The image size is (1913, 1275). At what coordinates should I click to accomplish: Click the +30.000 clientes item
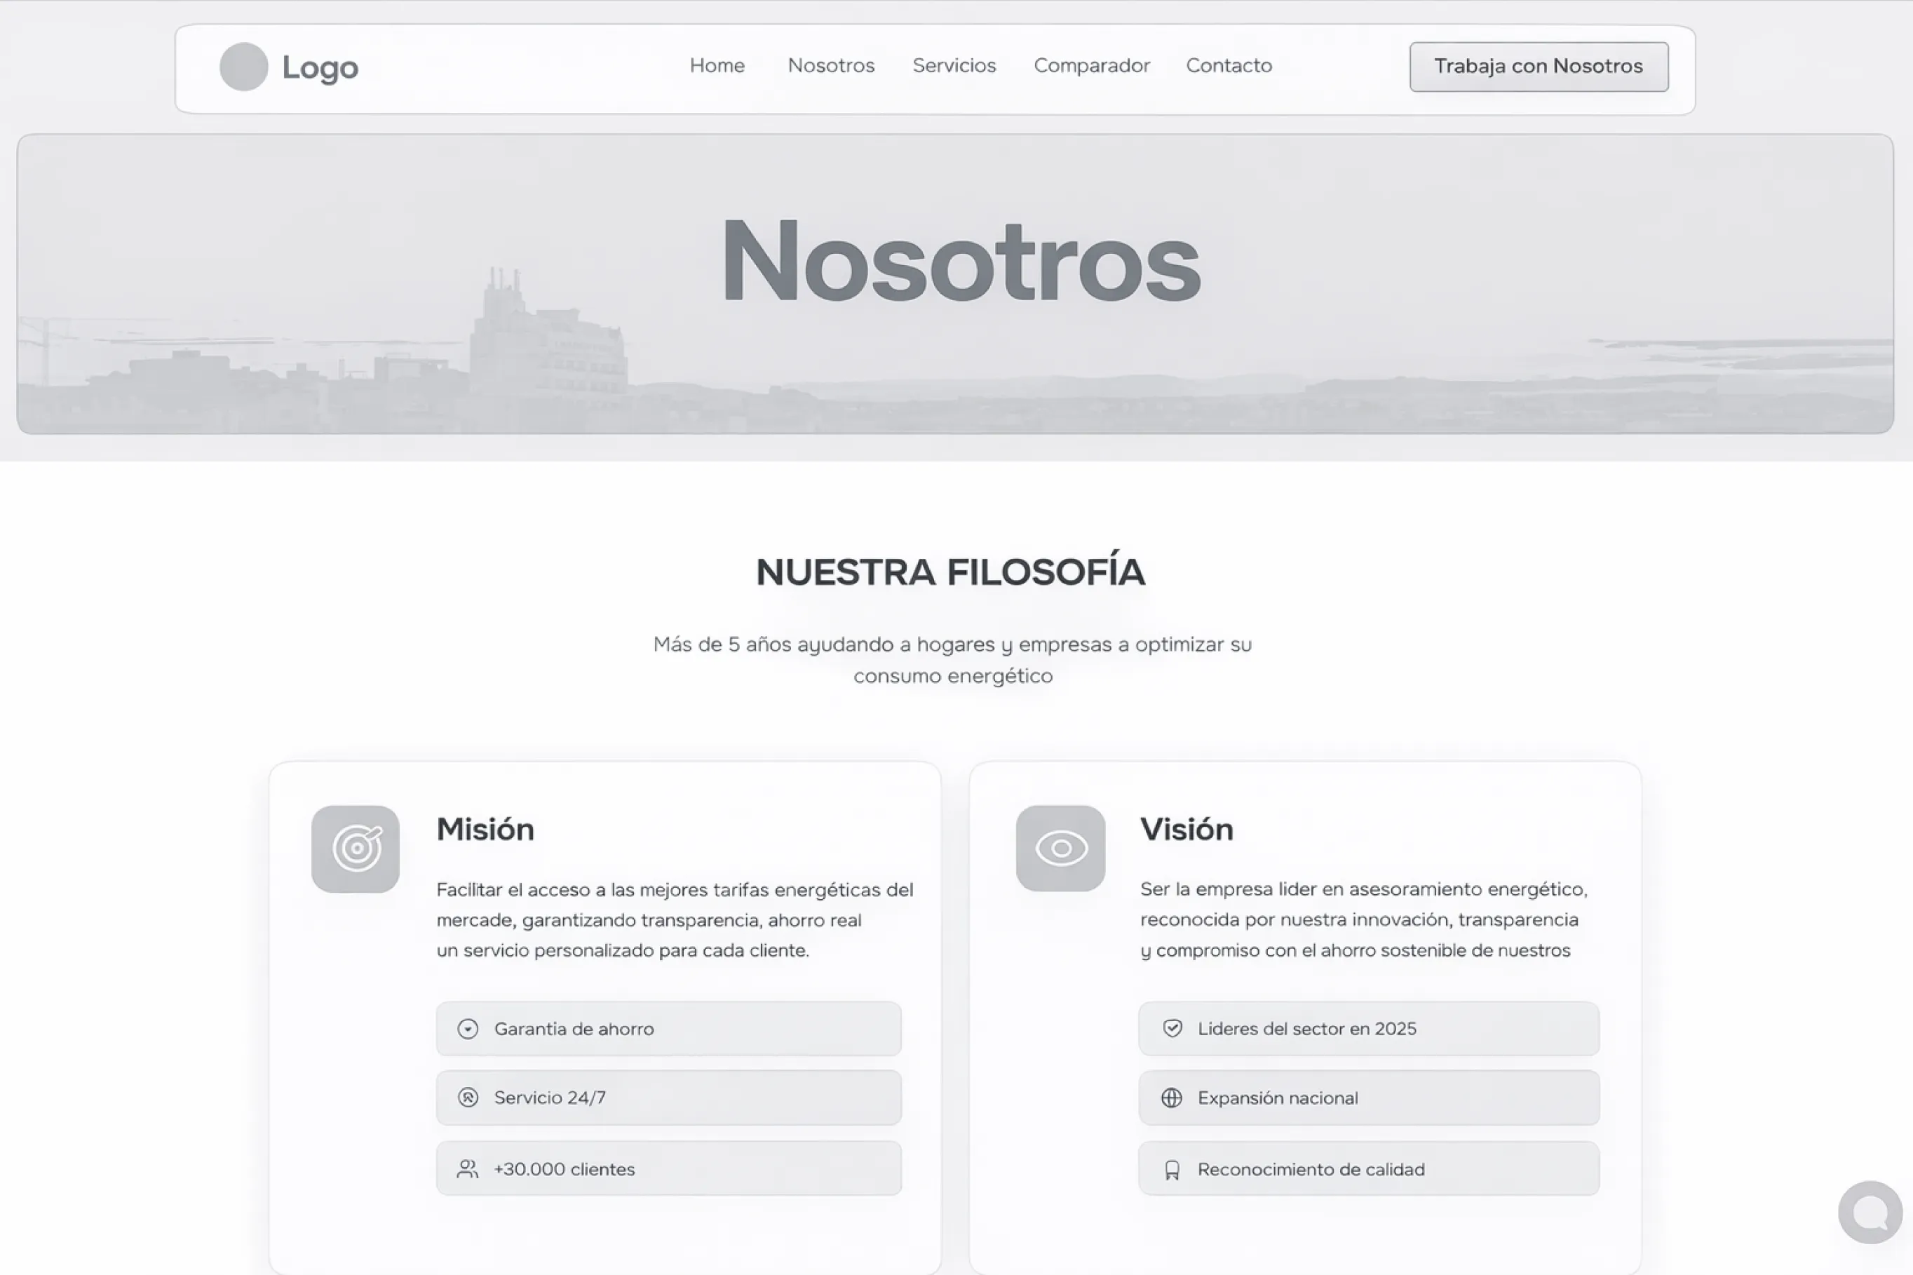tap(668, 1168)
